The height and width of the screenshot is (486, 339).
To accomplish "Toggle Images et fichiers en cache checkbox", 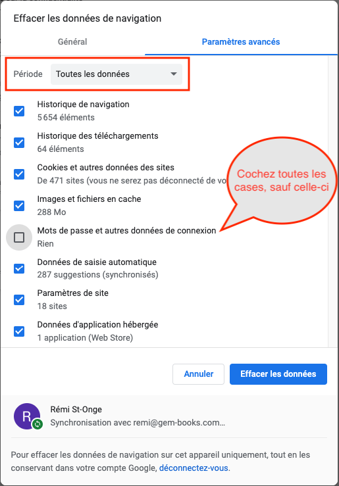I will pyautogui.click(x=19, y=205).
